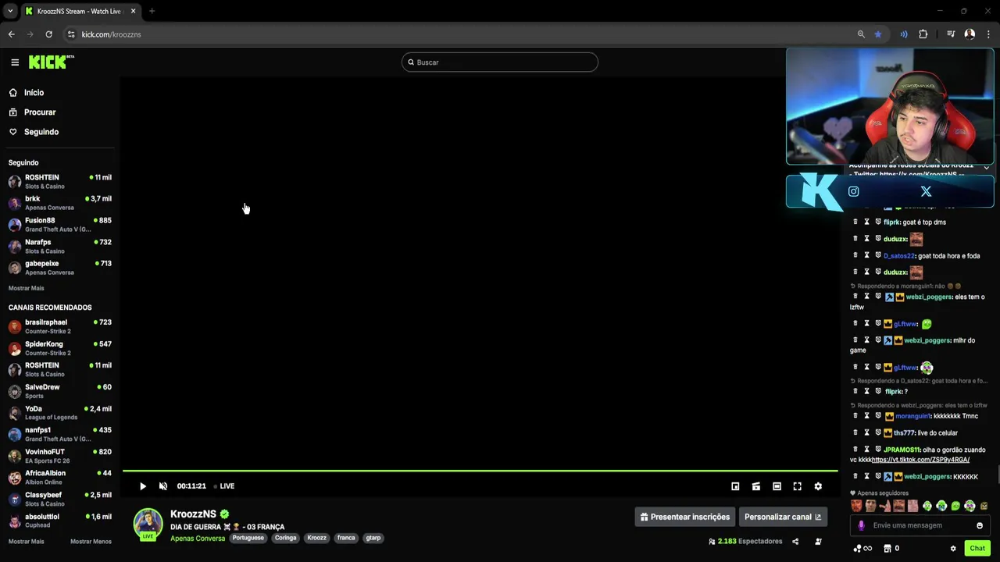The height and width of the screenshot is (562, 1000).
Task: Open Seguindo page
Action: [41, 132]
